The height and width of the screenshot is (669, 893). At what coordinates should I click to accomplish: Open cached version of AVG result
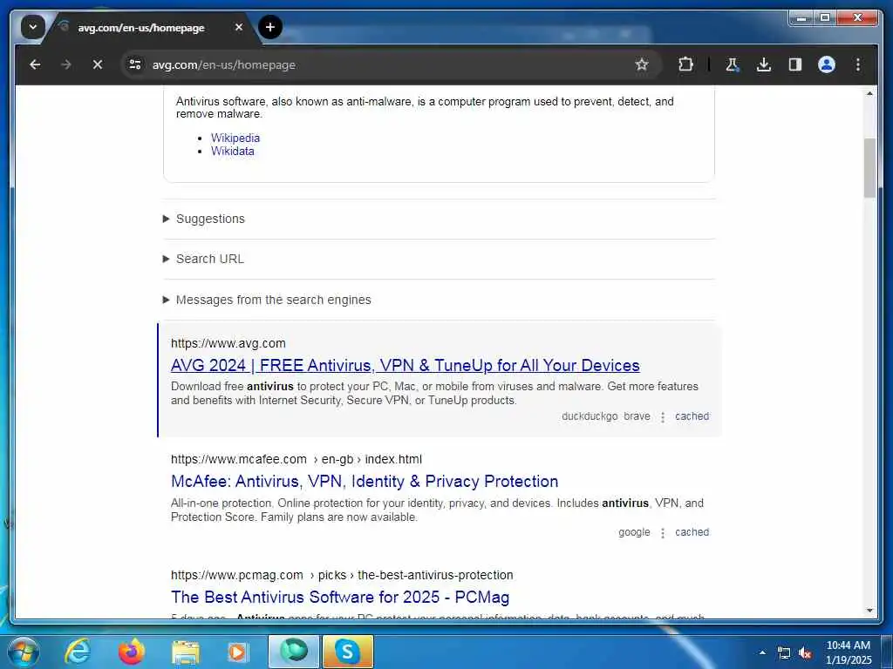(692, 416)
